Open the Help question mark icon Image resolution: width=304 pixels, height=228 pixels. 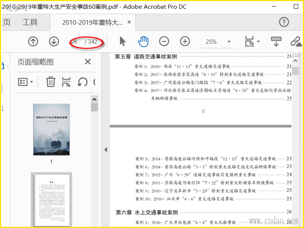[x=284, y=22]
